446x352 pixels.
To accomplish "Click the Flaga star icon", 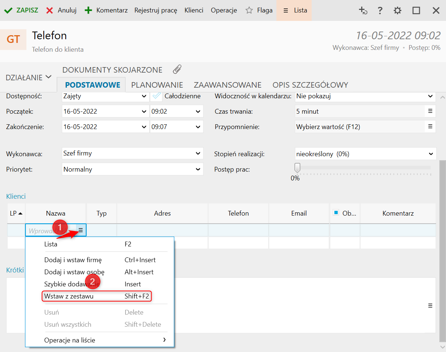I will pyautogui.click(x=249, y=11).
